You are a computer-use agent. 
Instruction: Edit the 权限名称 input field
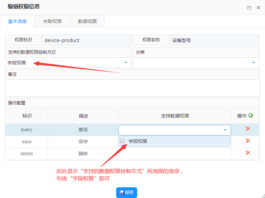point(214,40)
